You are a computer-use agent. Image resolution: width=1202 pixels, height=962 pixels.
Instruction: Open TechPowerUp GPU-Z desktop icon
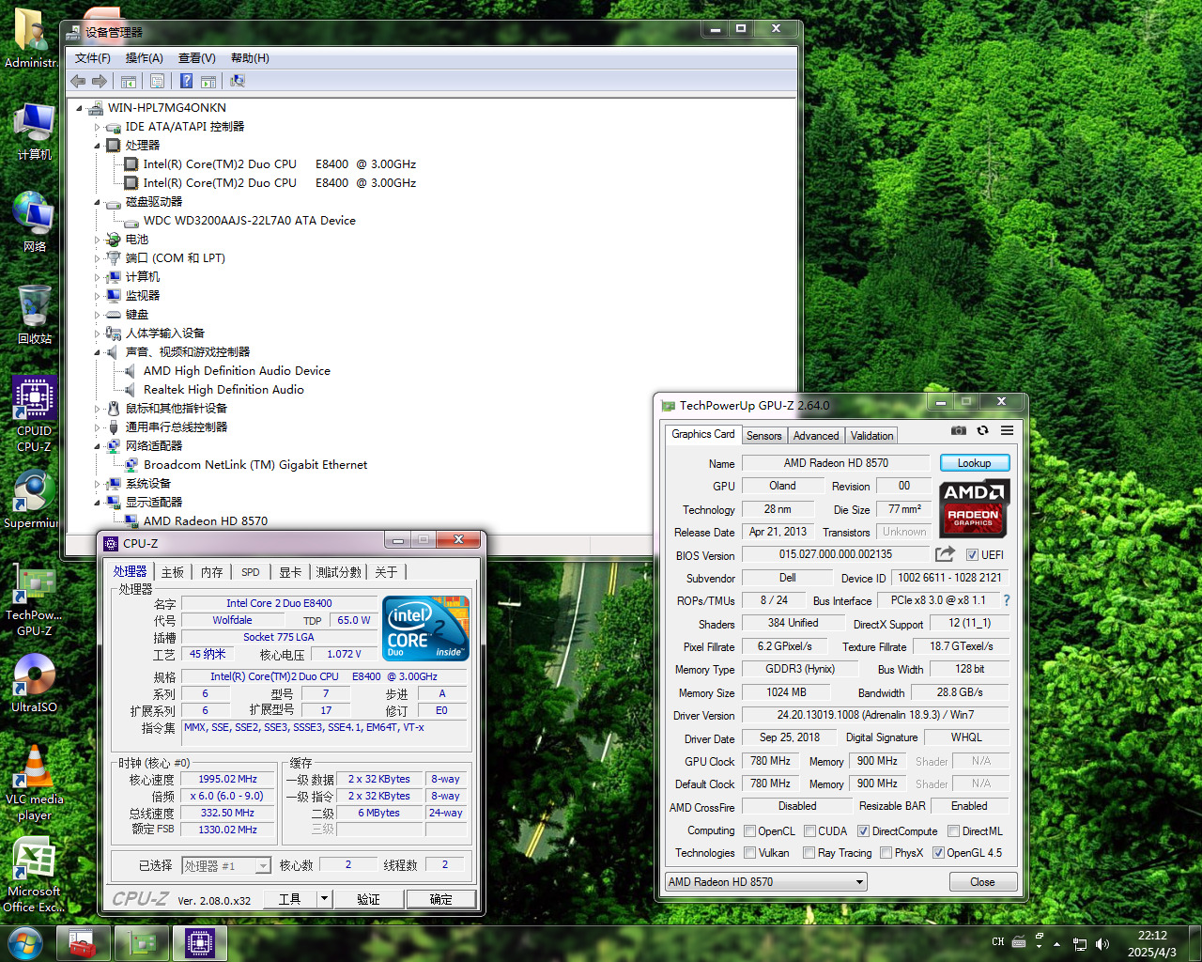pos(35,599)
